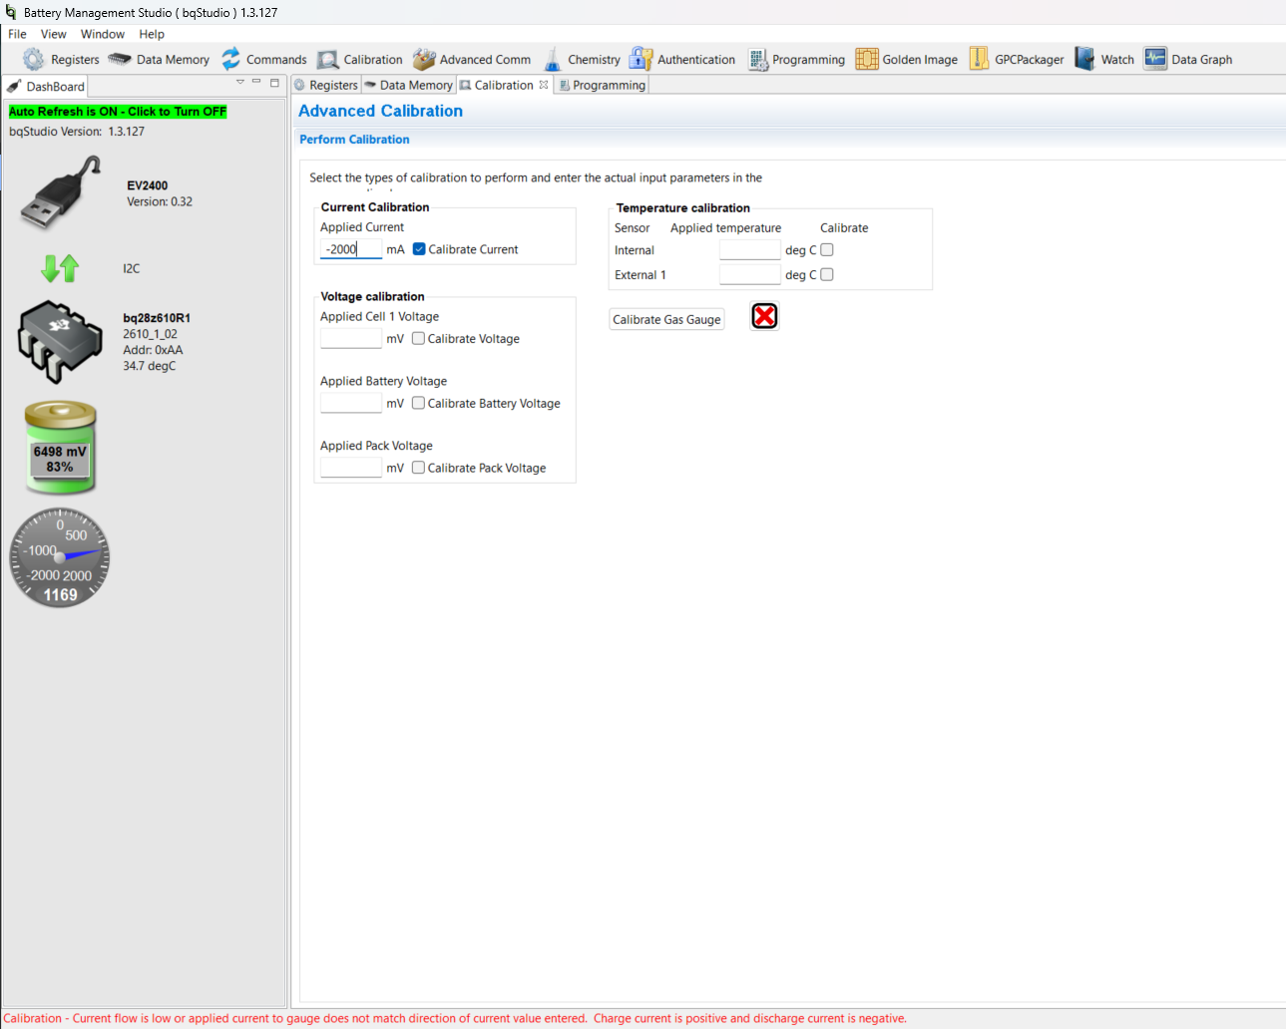Viewport: 1286px width, 1029px height.
Task: Click the "2610_1_02" firmware text
Action: coord(151,334)
